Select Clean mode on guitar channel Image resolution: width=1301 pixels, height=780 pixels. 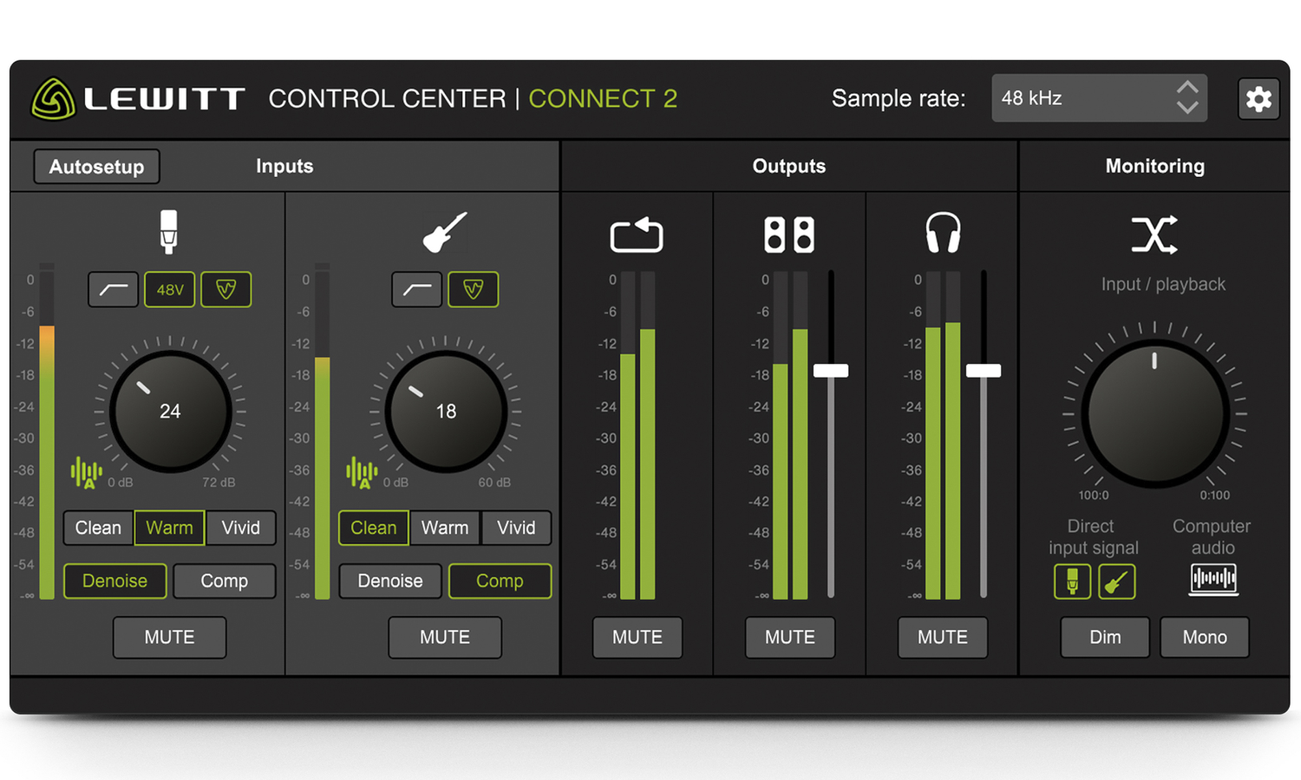click(374, 528)
